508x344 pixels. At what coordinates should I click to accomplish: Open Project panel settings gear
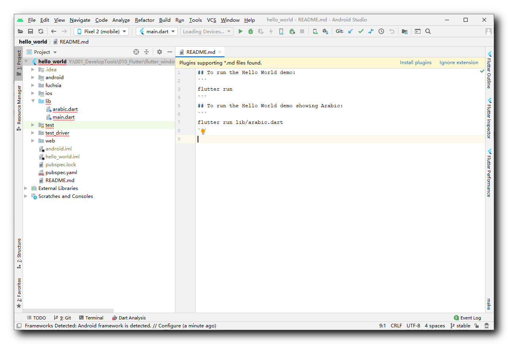tap(160, 52)
